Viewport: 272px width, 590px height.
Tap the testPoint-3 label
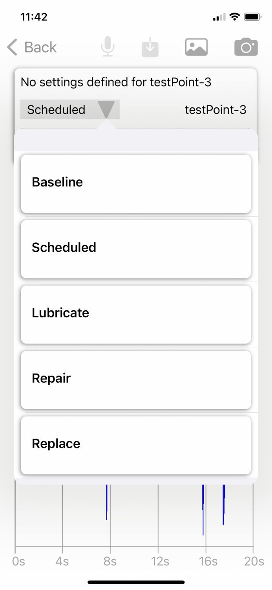click(x=215, y=110)
